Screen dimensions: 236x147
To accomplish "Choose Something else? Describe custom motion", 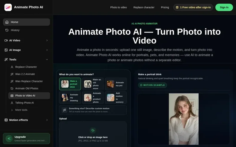I will [x=93, y=110].
